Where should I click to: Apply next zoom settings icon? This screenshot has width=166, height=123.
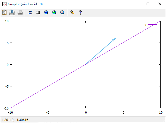pyautogui.click(x=54, y=12)
